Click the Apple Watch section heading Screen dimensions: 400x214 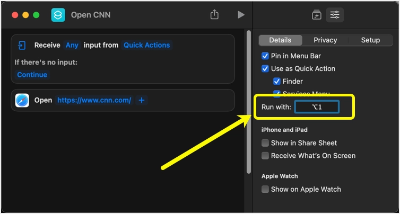[x=280, y=176]
